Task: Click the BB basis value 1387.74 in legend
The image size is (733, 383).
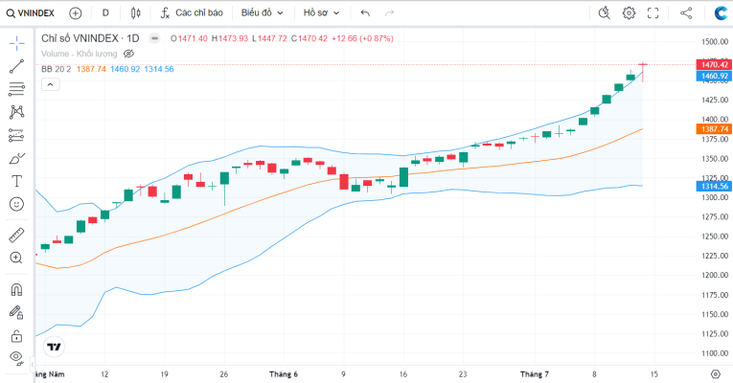Action: point(91,69)
